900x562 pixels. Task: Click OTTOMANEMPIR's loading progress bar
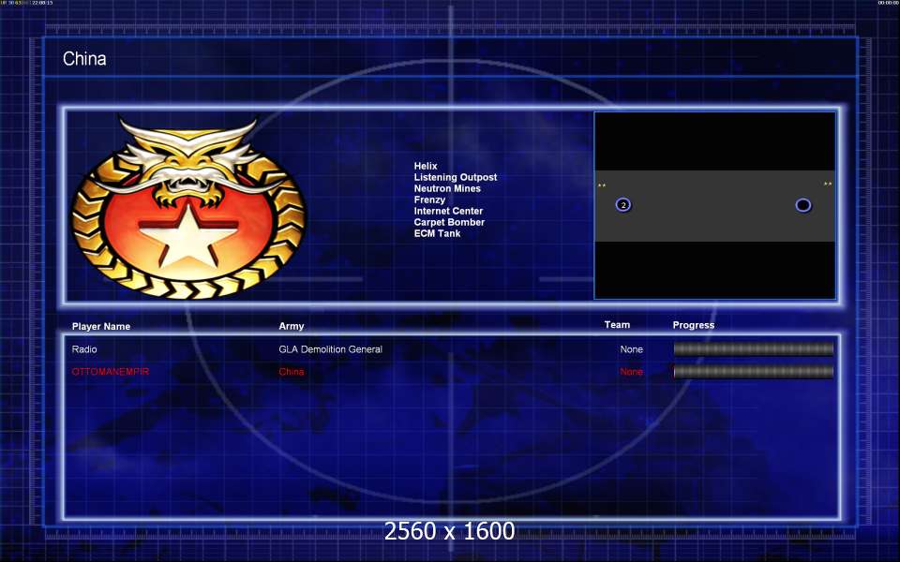[x=753, y=372]
